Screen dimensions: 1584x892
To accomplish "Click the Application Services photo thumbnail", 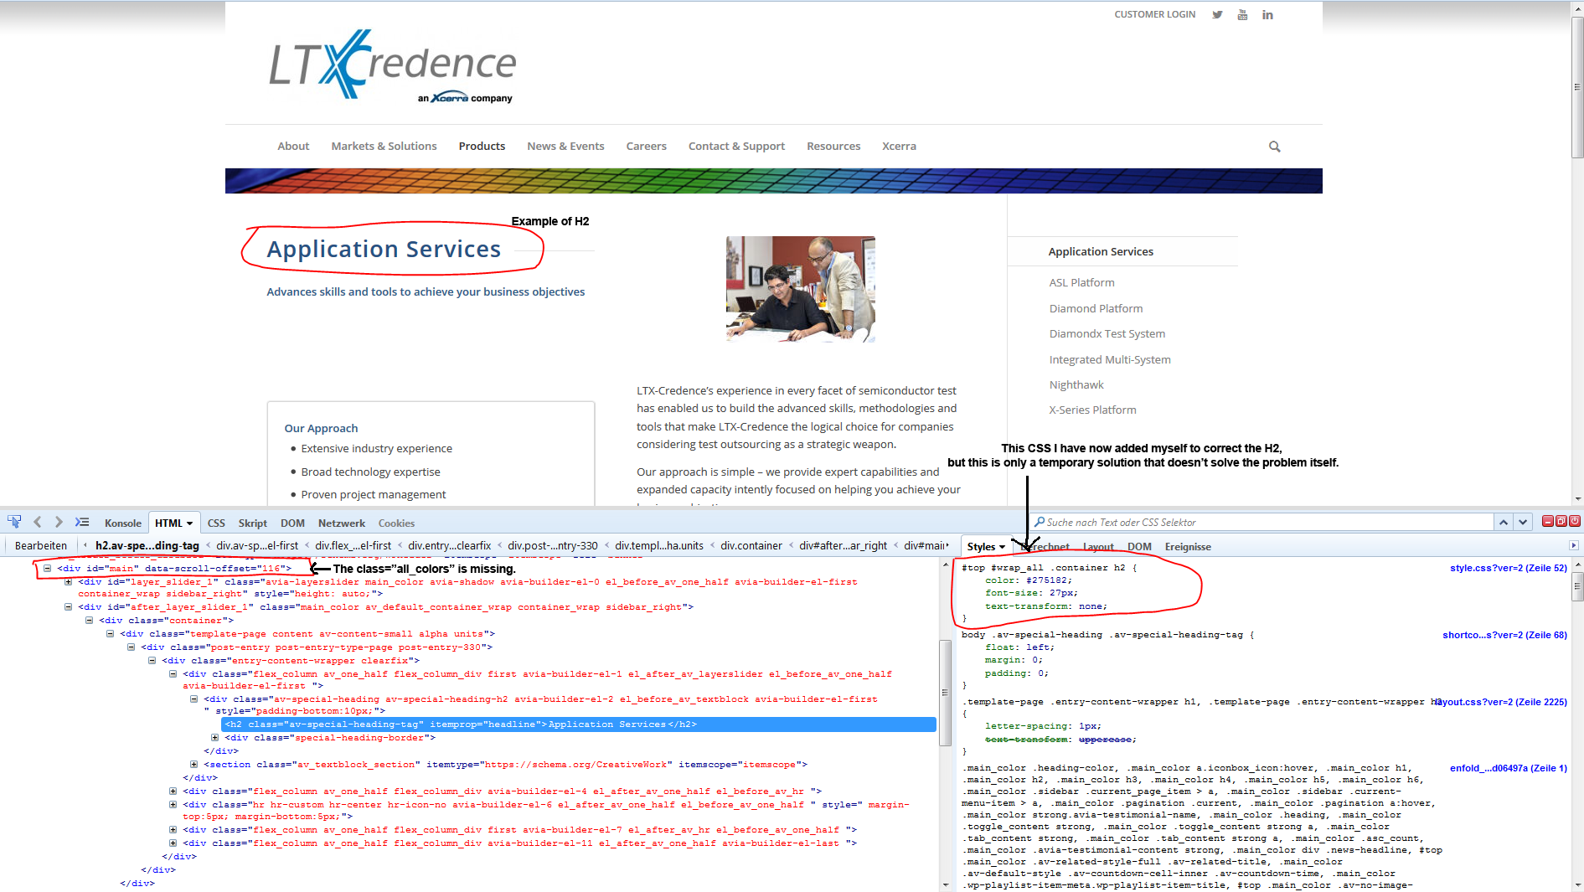I will [800, 289].
